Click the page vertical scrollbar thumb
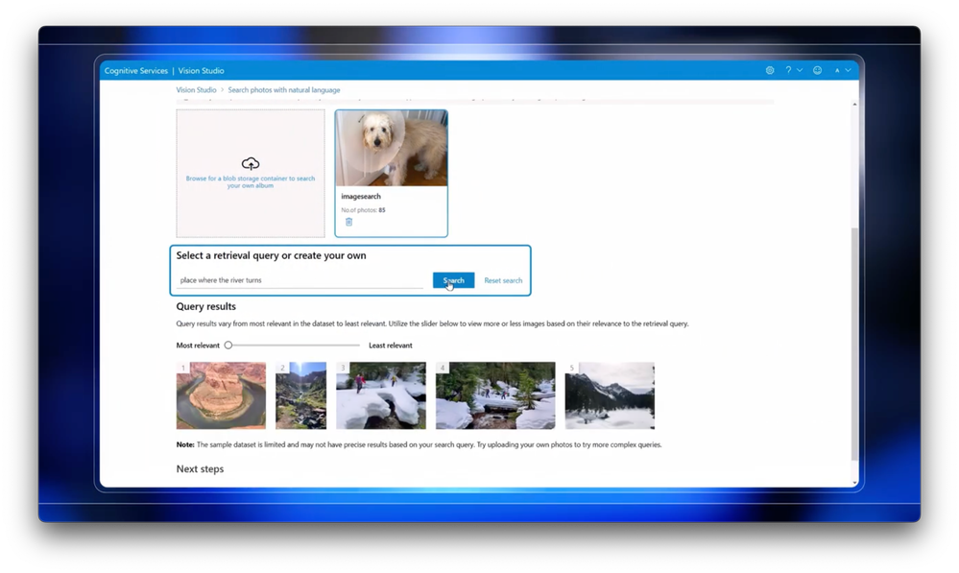Screen dimensions: 959x573 pyautogui.click(x=854, y=344)
